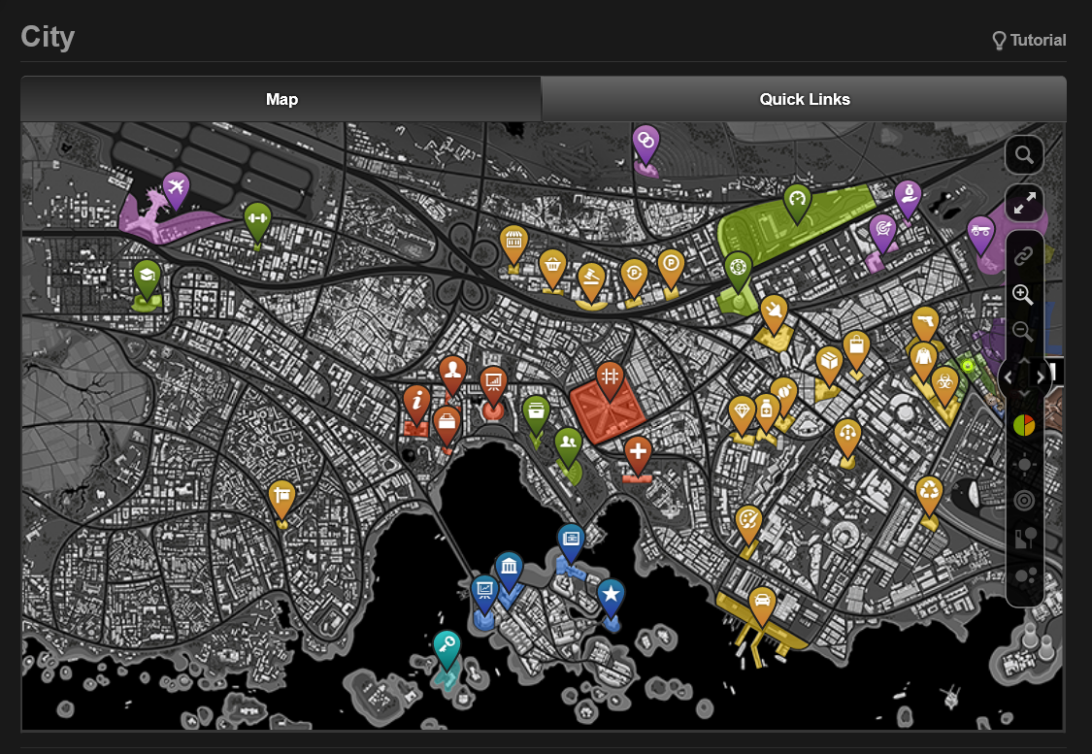Select the orange P with arrows pin
This screenshot has width=1092, height=754.
634,276
